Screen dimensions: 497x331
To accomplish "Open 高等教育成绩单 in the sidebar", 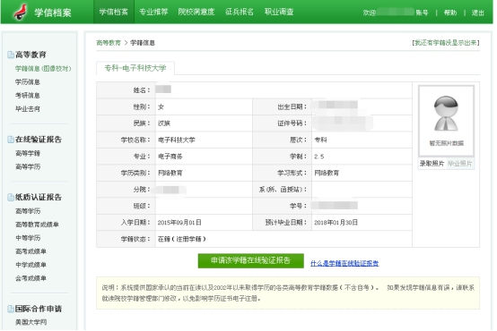I will pos(37,225).
